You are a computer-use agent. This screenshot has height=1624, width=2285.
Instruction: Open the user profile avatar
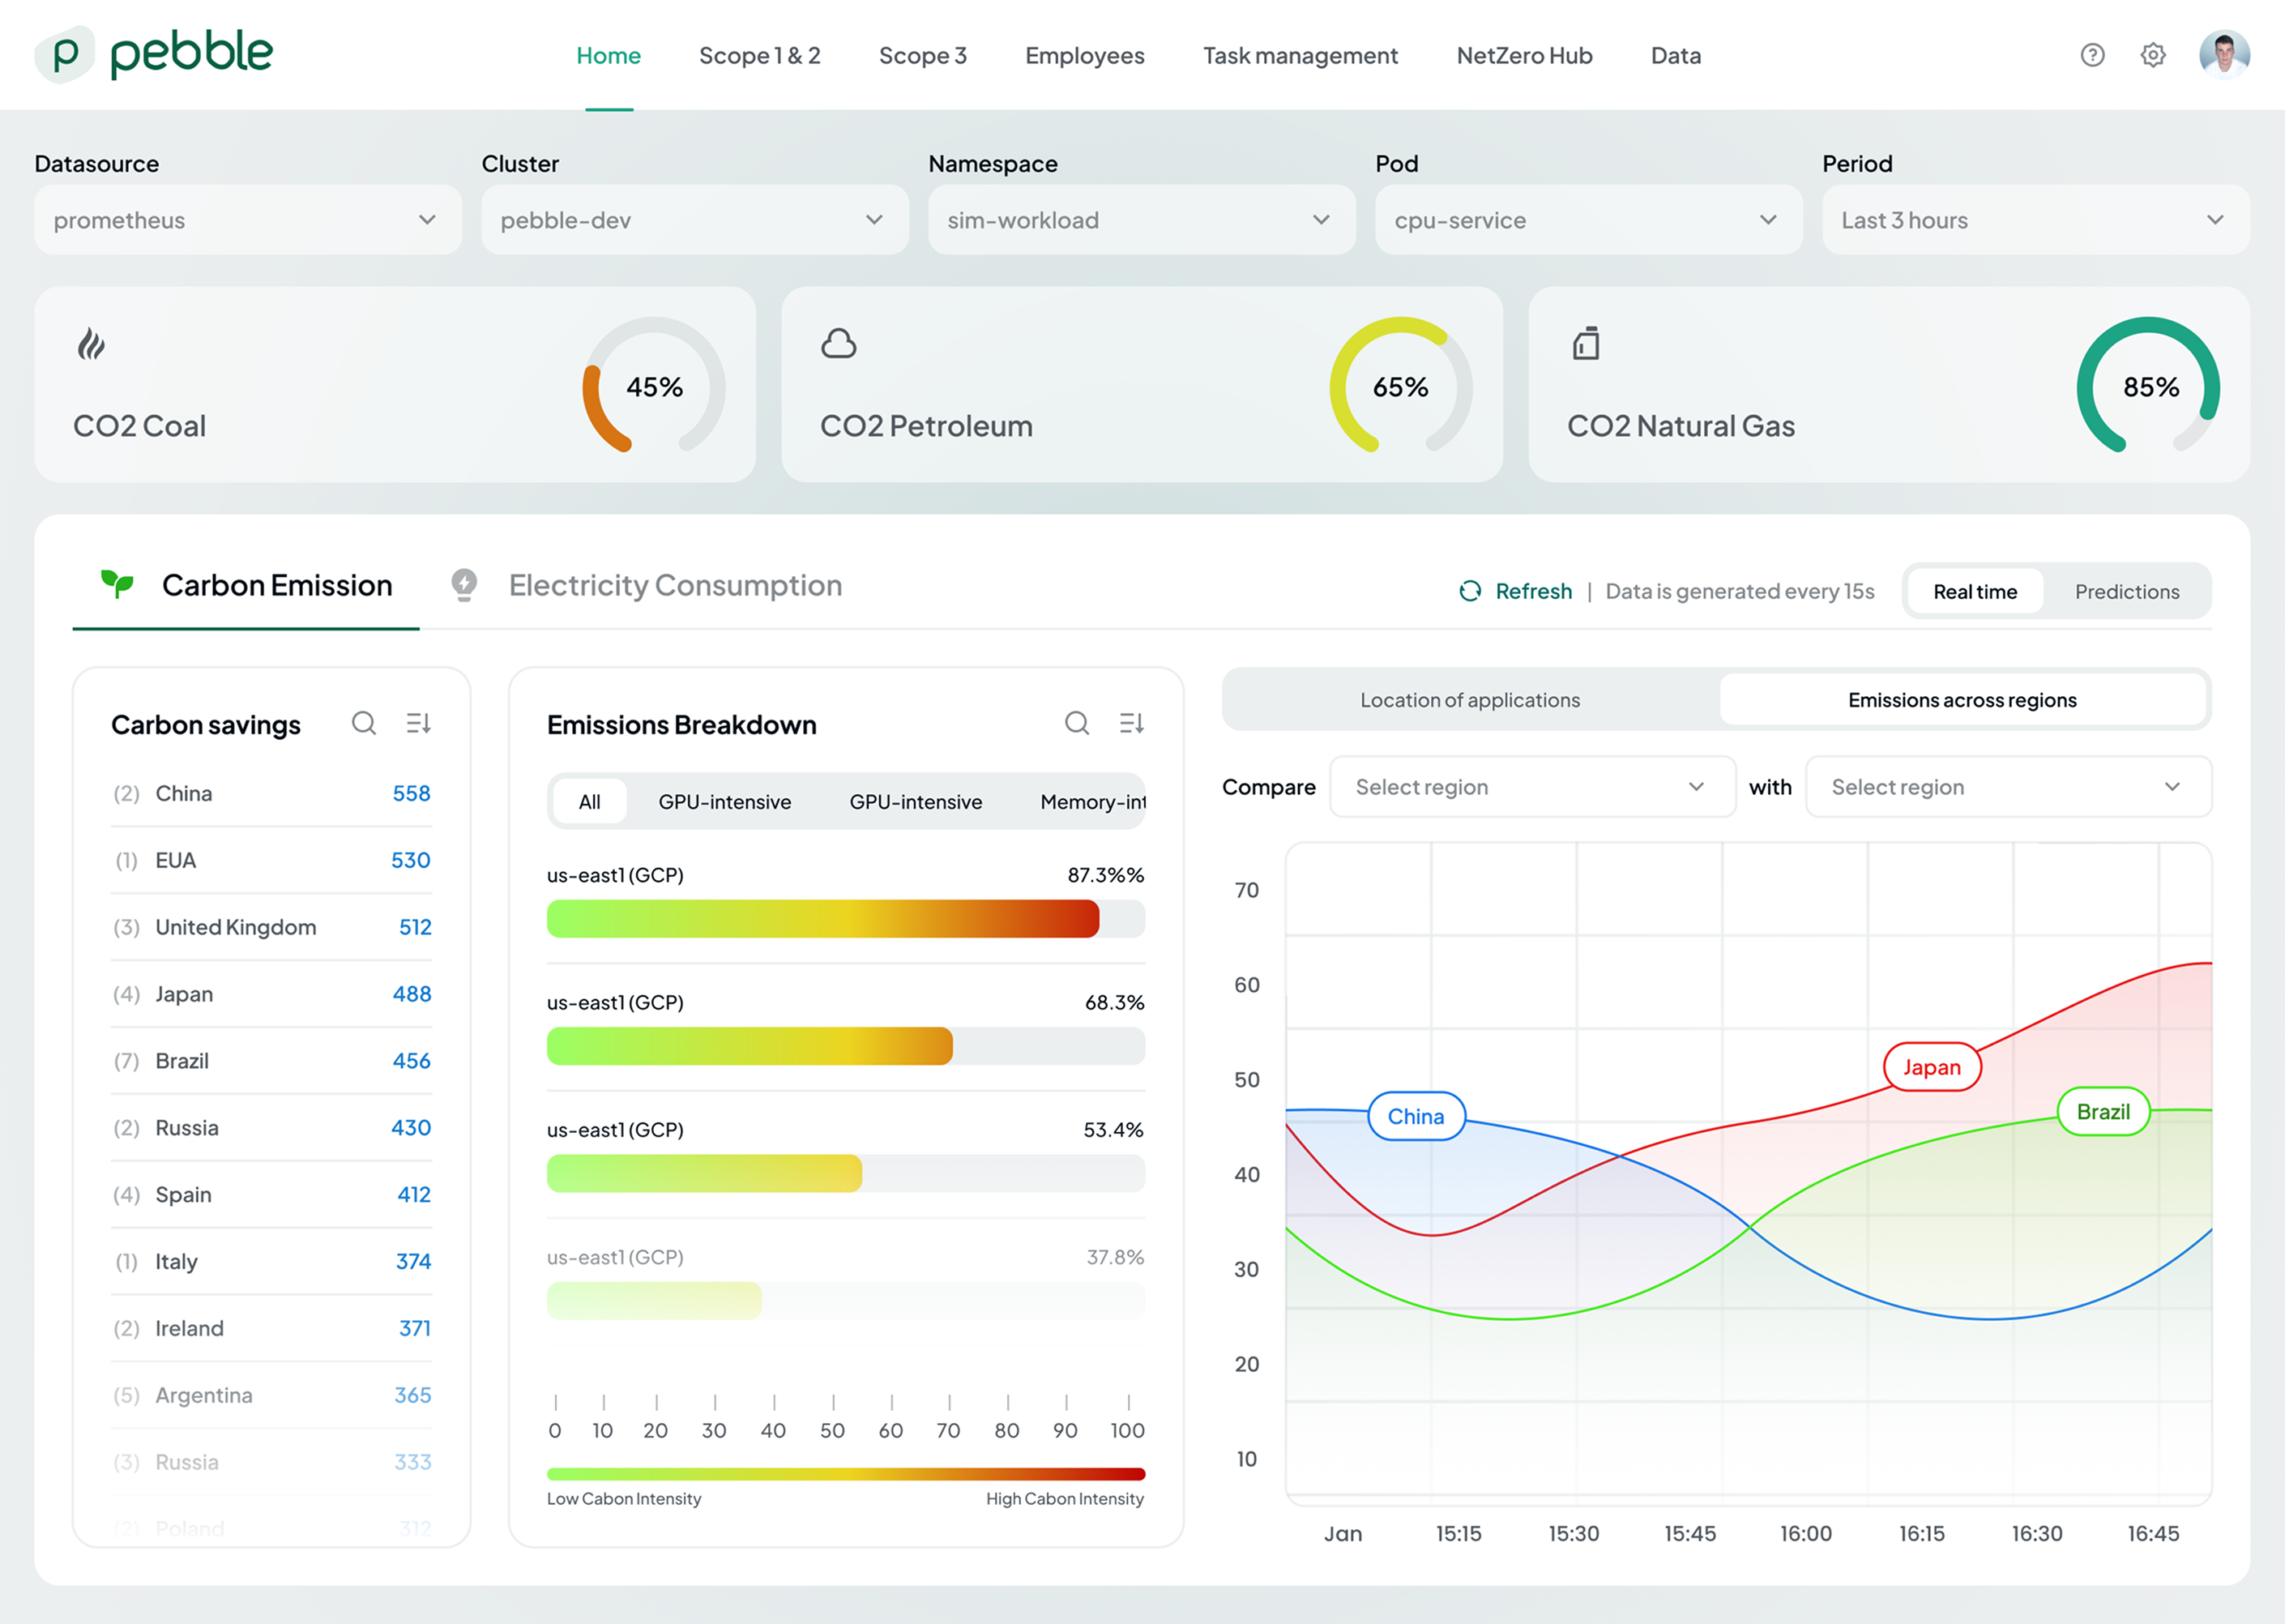pos(2224,55)
